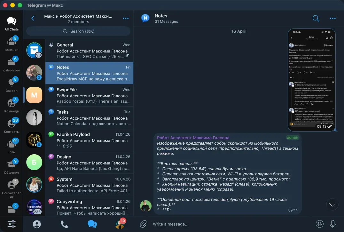
Task: Switch to the Боты folder
Action: (x=12, y=146)
